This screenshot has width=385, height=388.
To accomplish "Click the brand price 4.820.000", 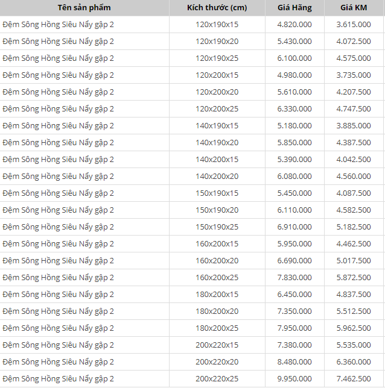I will click(x=294, y=25).
